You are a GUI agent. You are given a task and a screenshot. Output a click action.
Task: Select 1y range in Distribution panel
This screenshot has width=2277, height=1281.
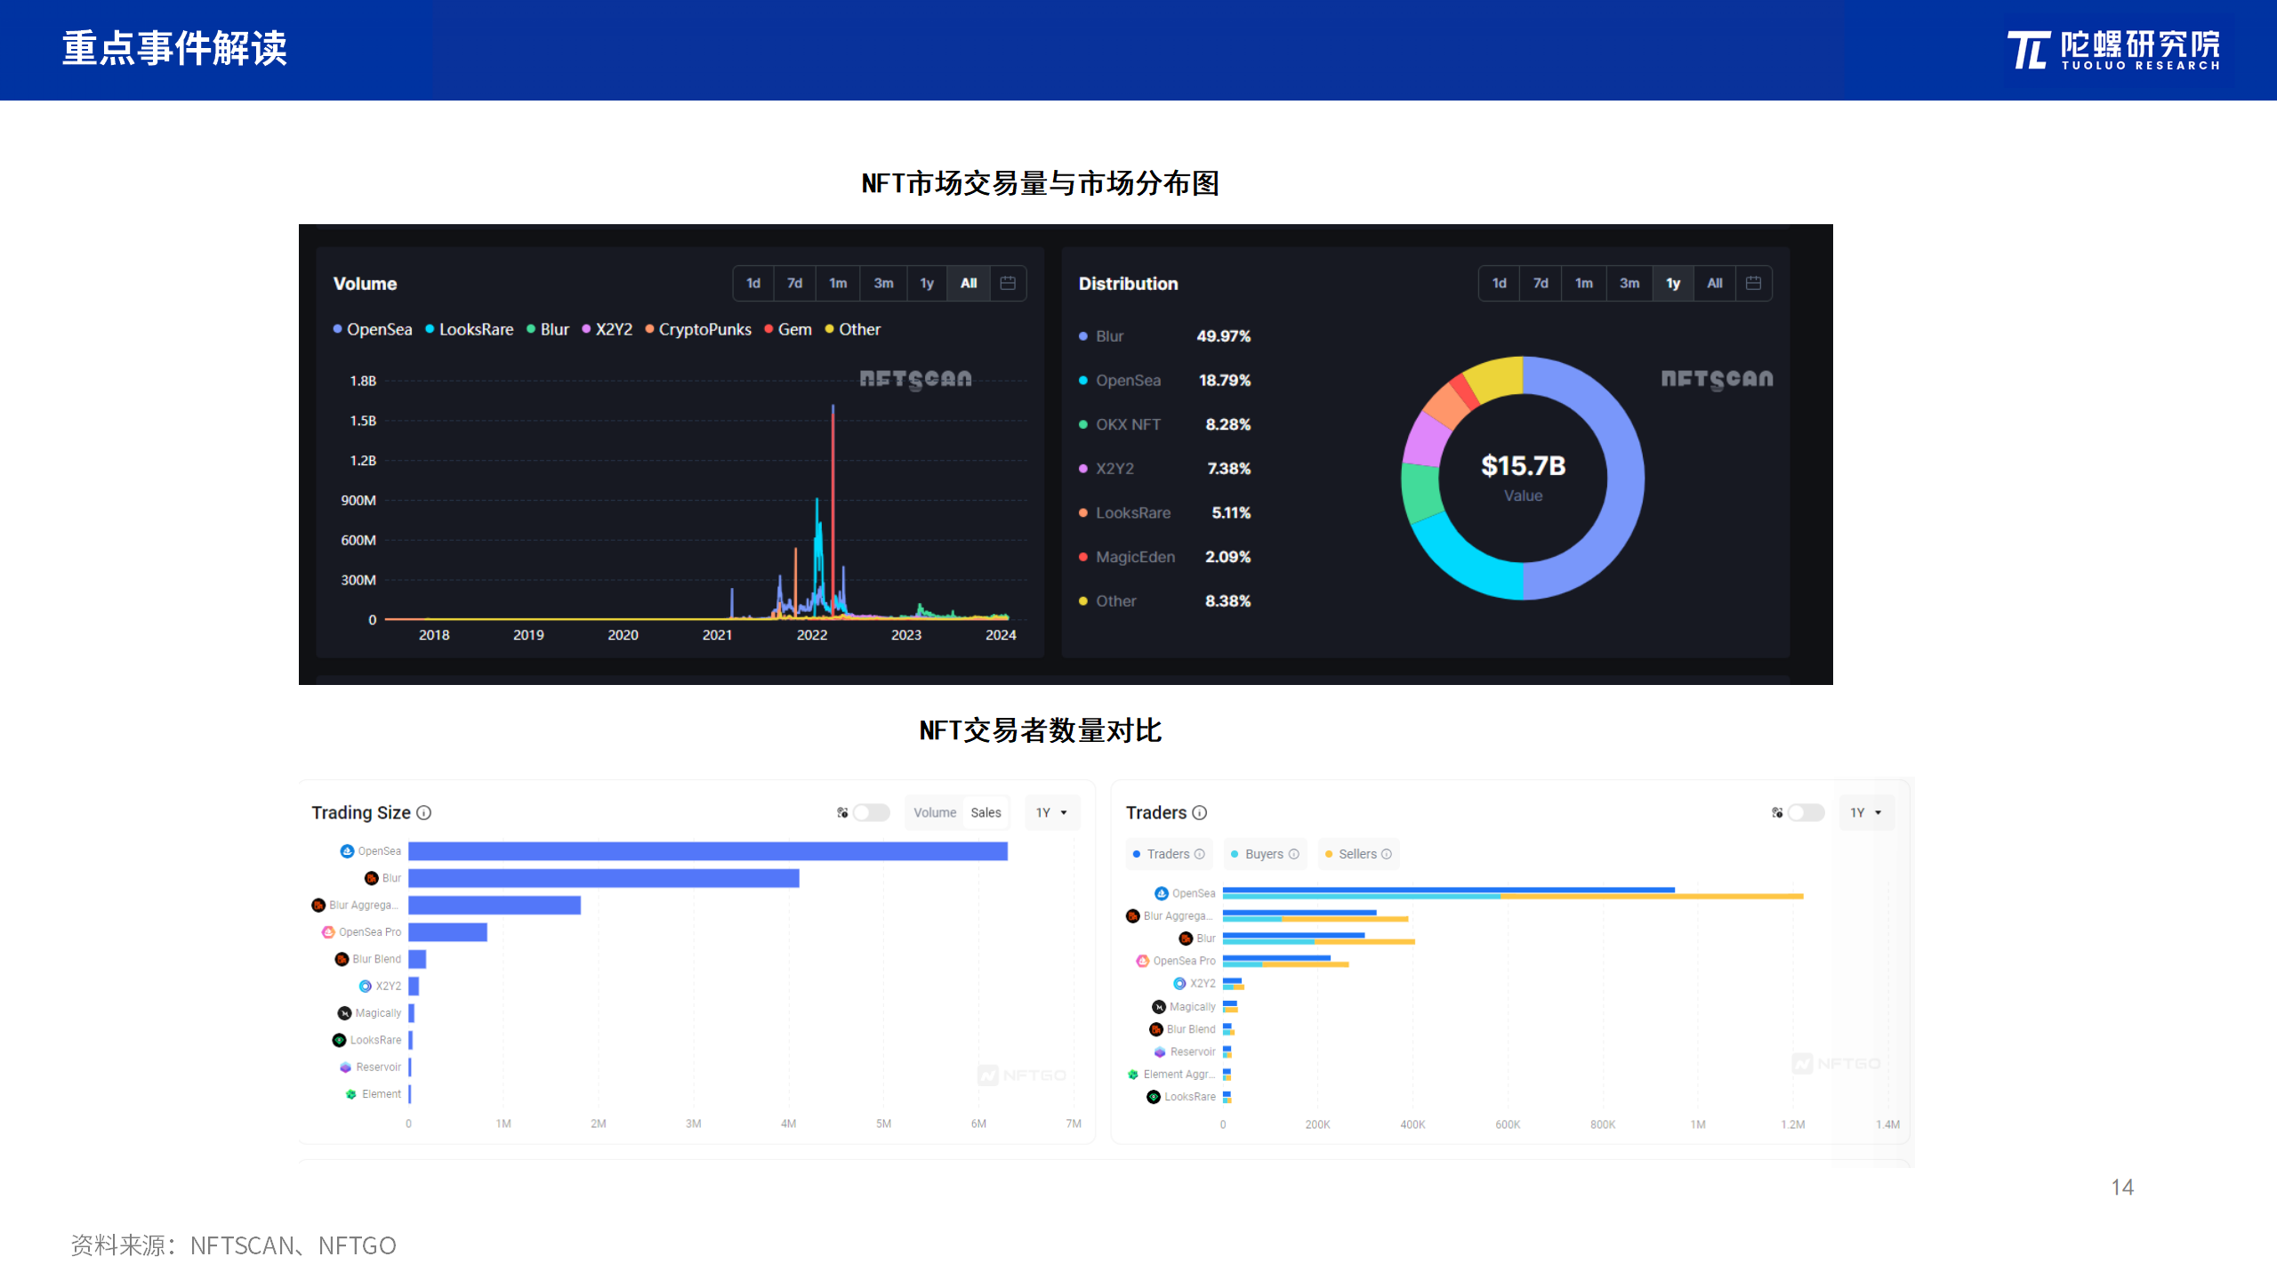coord(1673,283)
